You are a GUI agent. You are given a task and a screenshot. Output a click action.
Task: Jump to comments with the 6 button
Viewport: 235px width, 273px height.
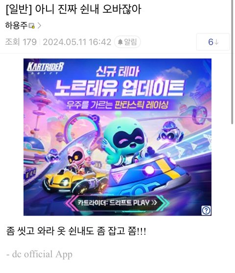point(213,42)
